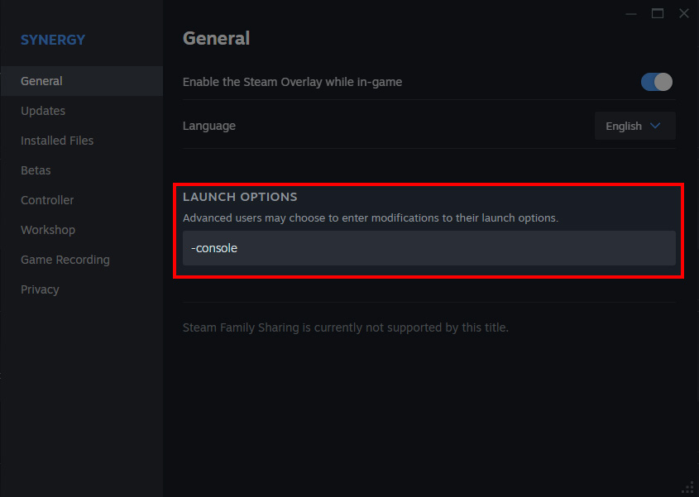Open Game Recording settings

click(x=65, y=260)
